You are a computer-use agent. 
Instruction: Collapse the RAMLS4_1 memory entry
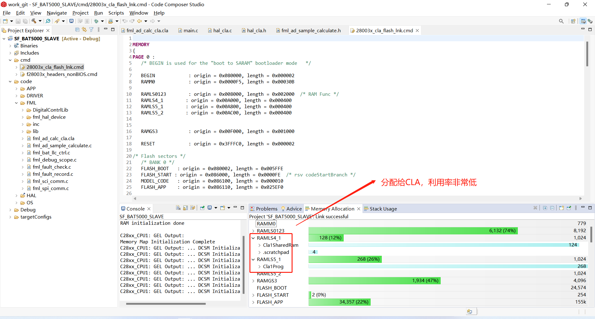(253, 238)
